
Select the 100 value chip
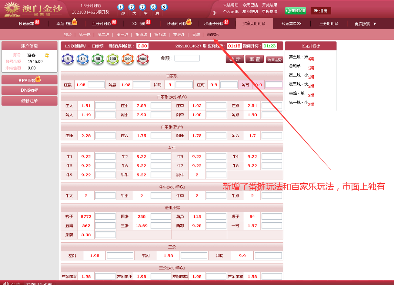pyautogui.click(x=113, y=59)
